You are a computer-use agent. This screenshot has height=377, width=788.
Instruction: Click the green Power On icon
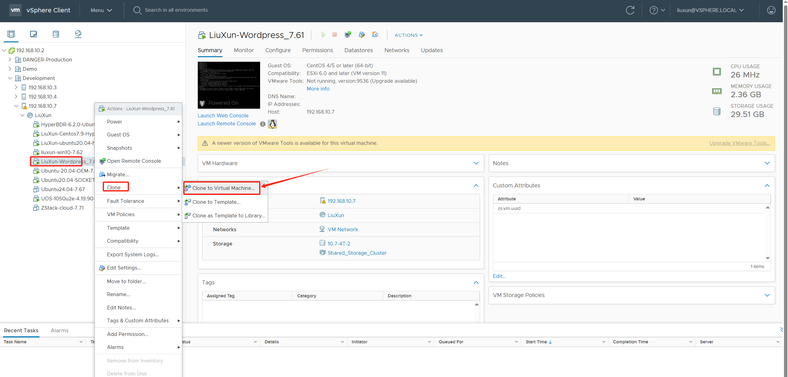(323, 35)
